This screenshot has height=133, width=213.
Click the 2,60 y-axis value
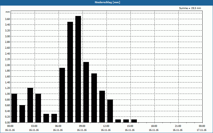coord(7,48)
